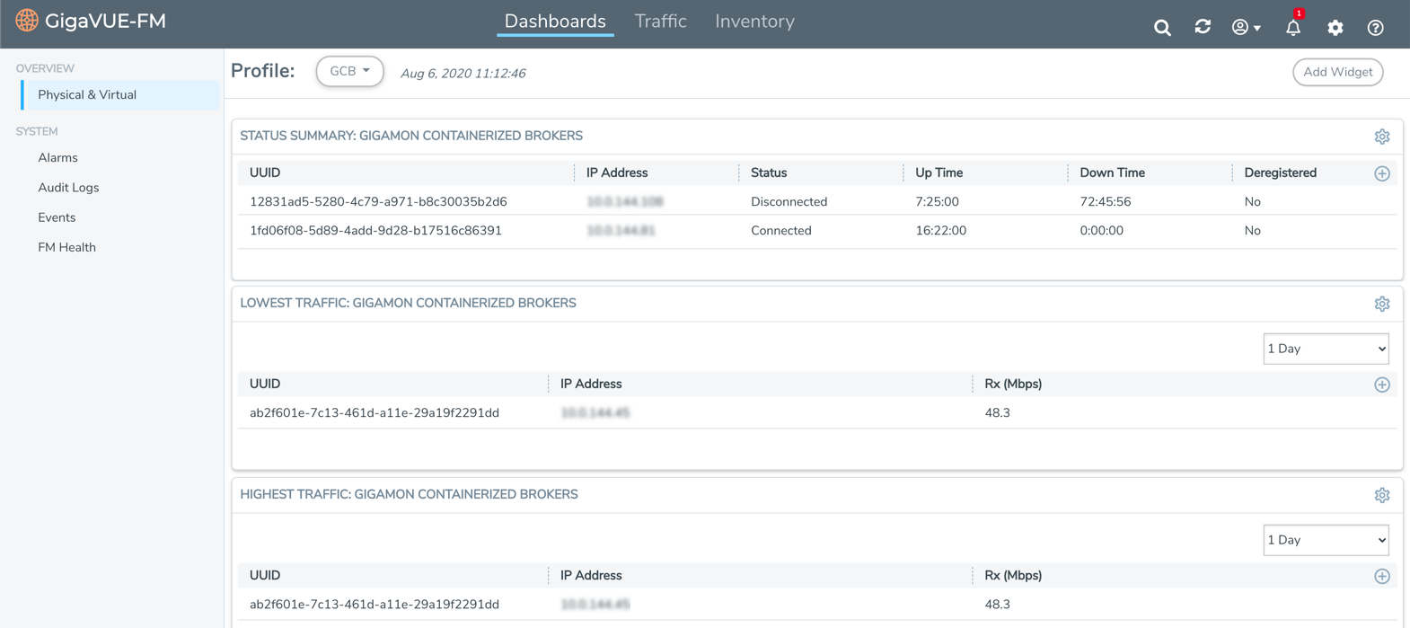Screen dimensions: 1410x628
Task: View notifications via the bell icon
Action: click(x=1293, y=27)
